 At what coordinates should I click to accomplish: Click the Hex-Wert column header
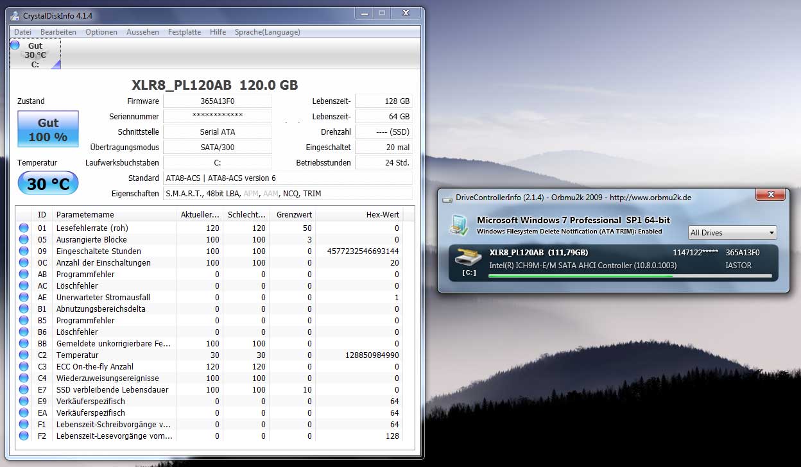[x=359, y=215]
